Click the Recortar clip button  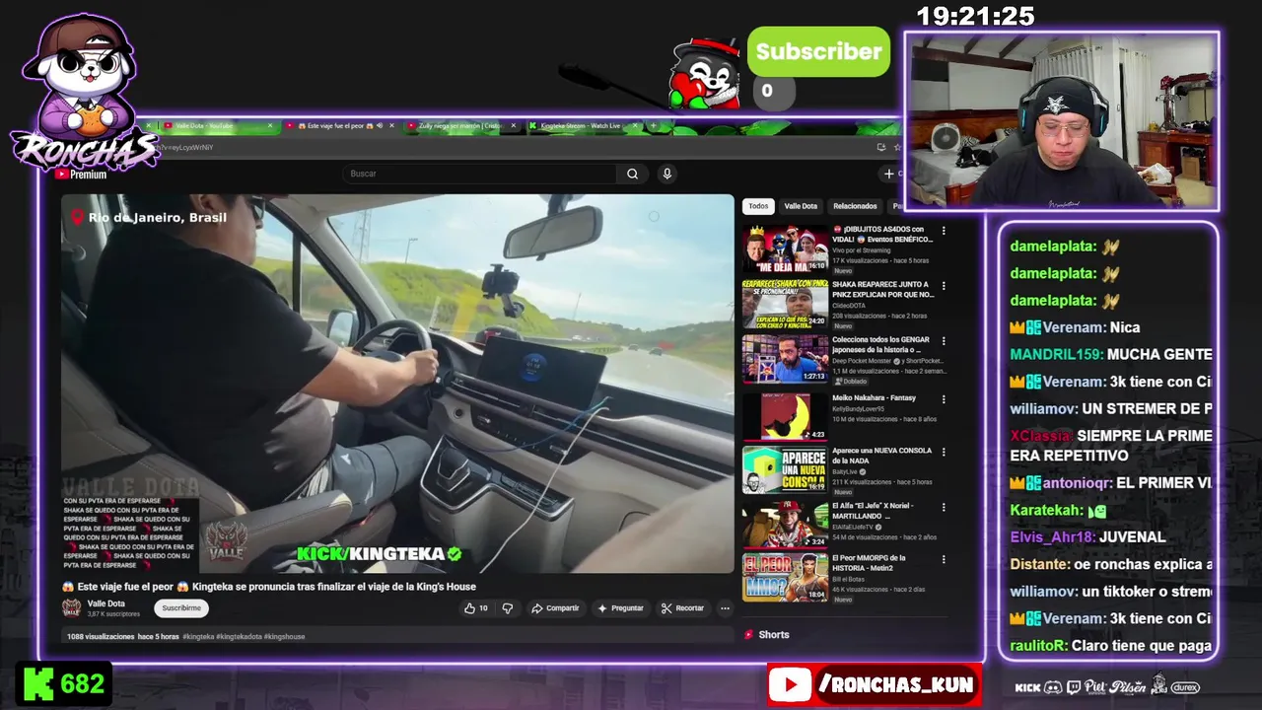(682, 608)
